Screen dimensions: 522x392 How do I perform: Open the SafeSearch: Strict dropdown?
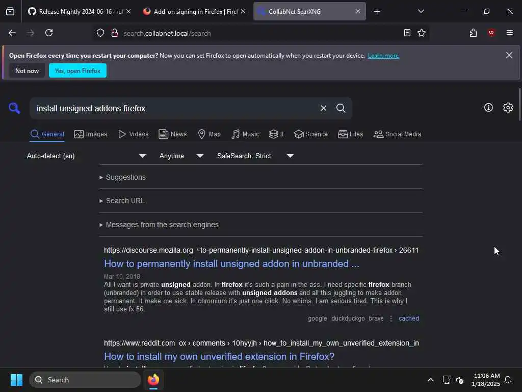pyautogui.click(x=255, y=156)
